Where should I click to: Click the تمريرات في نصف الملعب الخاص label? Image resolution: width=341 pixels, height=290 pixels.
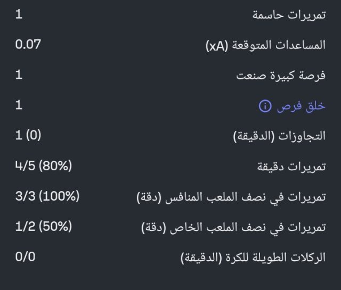[x=241, y=228]
